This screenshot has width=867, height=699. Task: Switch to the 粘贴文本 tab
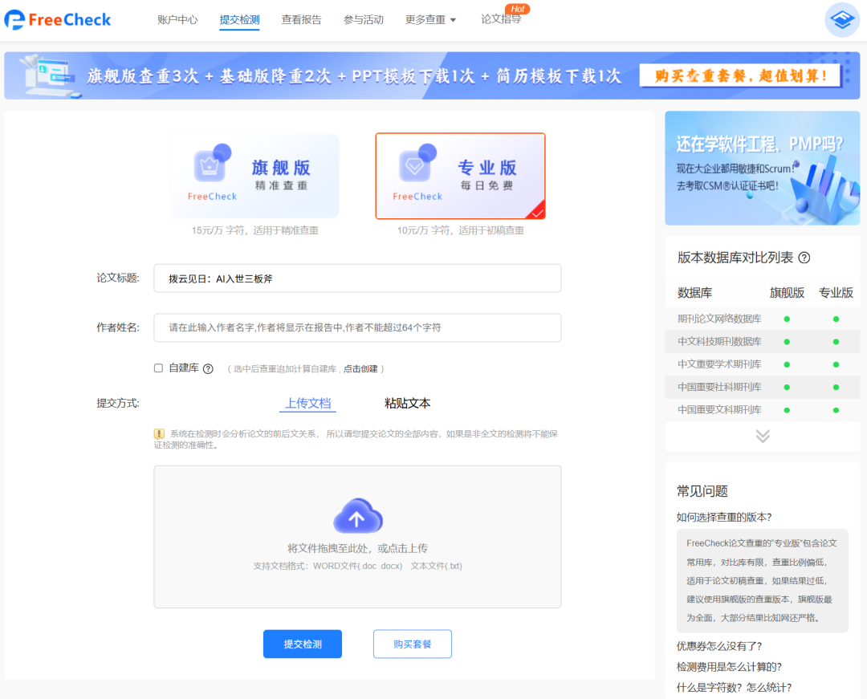coord(407,403)
